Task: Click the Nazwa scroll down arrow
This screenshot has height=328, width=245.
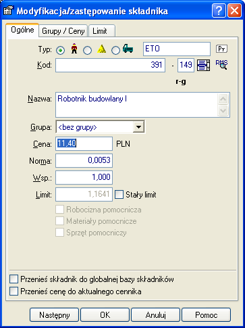Action: pyautogui.click(x=223, y=110)
